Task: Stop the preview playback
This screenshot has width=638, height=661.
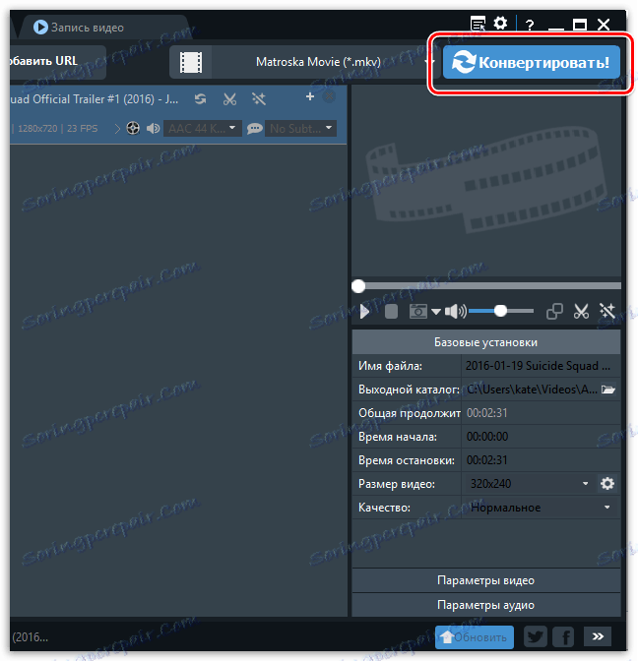Action: tap(391, 312)
